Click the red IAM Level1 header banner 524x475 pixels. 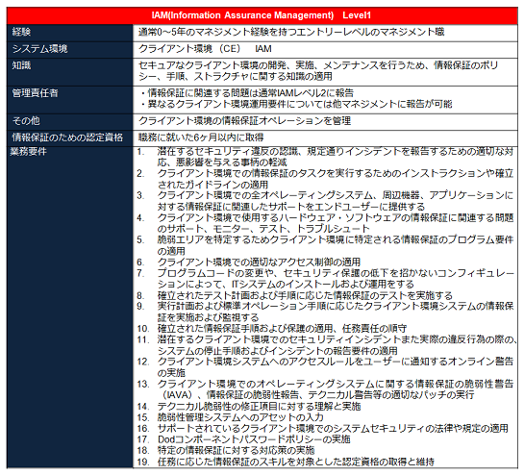tap(262, 15)
